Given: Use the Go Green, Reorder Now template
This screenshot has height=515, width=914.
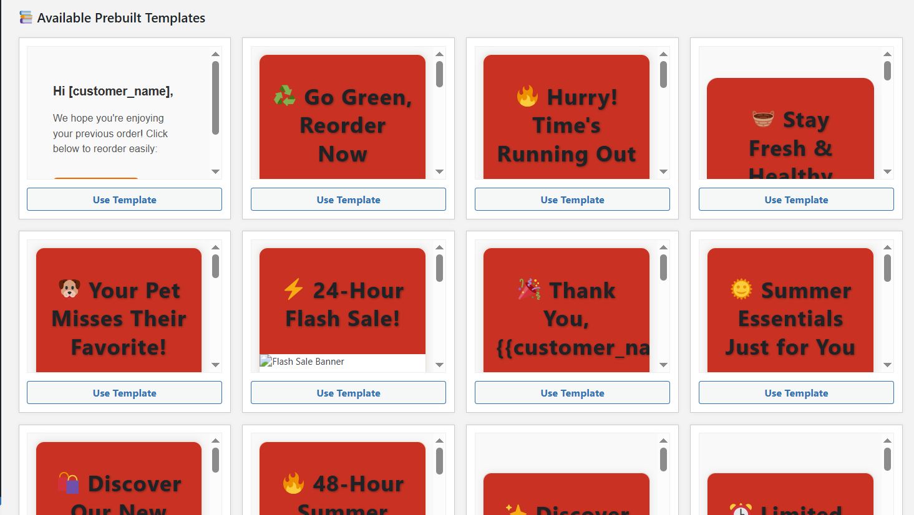Looking at the screenshot, I should coord(348,200).
